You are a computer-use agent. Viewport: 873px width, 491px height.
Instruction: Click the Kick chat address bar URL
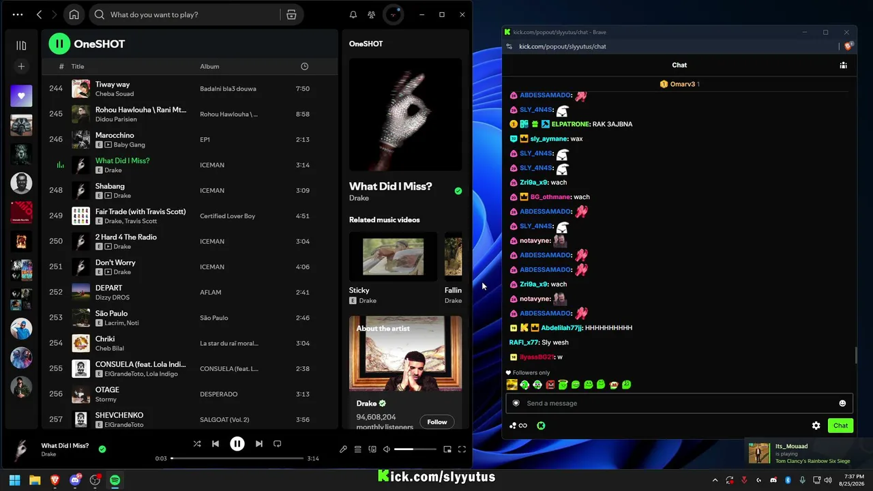(x=563, y=46)
